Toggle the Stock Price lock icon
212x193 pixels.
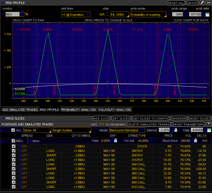click(196, 140)
